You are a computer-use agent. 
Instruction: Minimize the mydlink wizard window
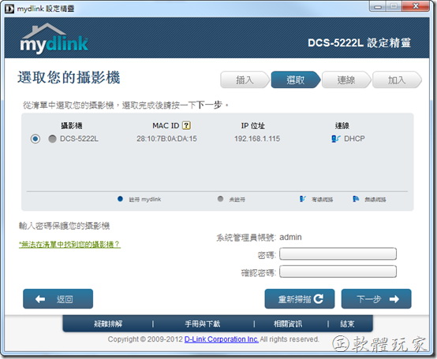coord(377,6)
